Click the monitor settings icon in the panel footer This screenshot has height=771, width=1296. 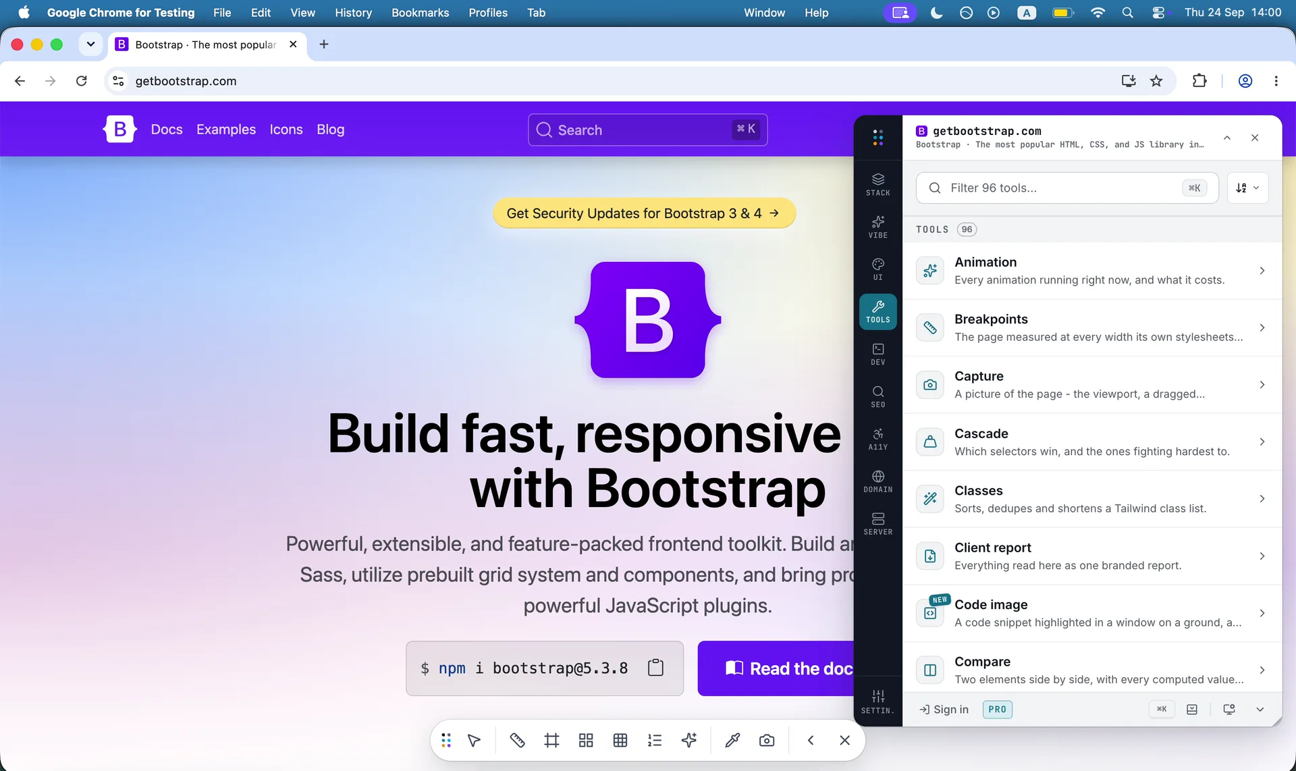(1229, 709)
